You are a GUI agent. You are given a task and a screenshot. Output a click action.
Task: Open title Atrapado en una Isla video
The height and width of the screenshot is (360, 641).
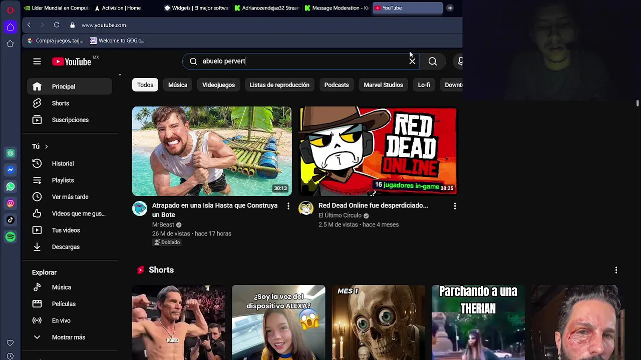coord(215,210)
